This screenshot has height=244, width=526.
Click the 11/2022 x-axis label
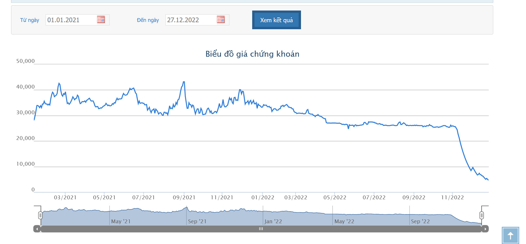click(452, 198)
